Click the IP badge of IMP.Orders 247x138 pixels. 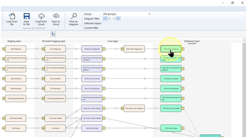[x=4, y=128]
